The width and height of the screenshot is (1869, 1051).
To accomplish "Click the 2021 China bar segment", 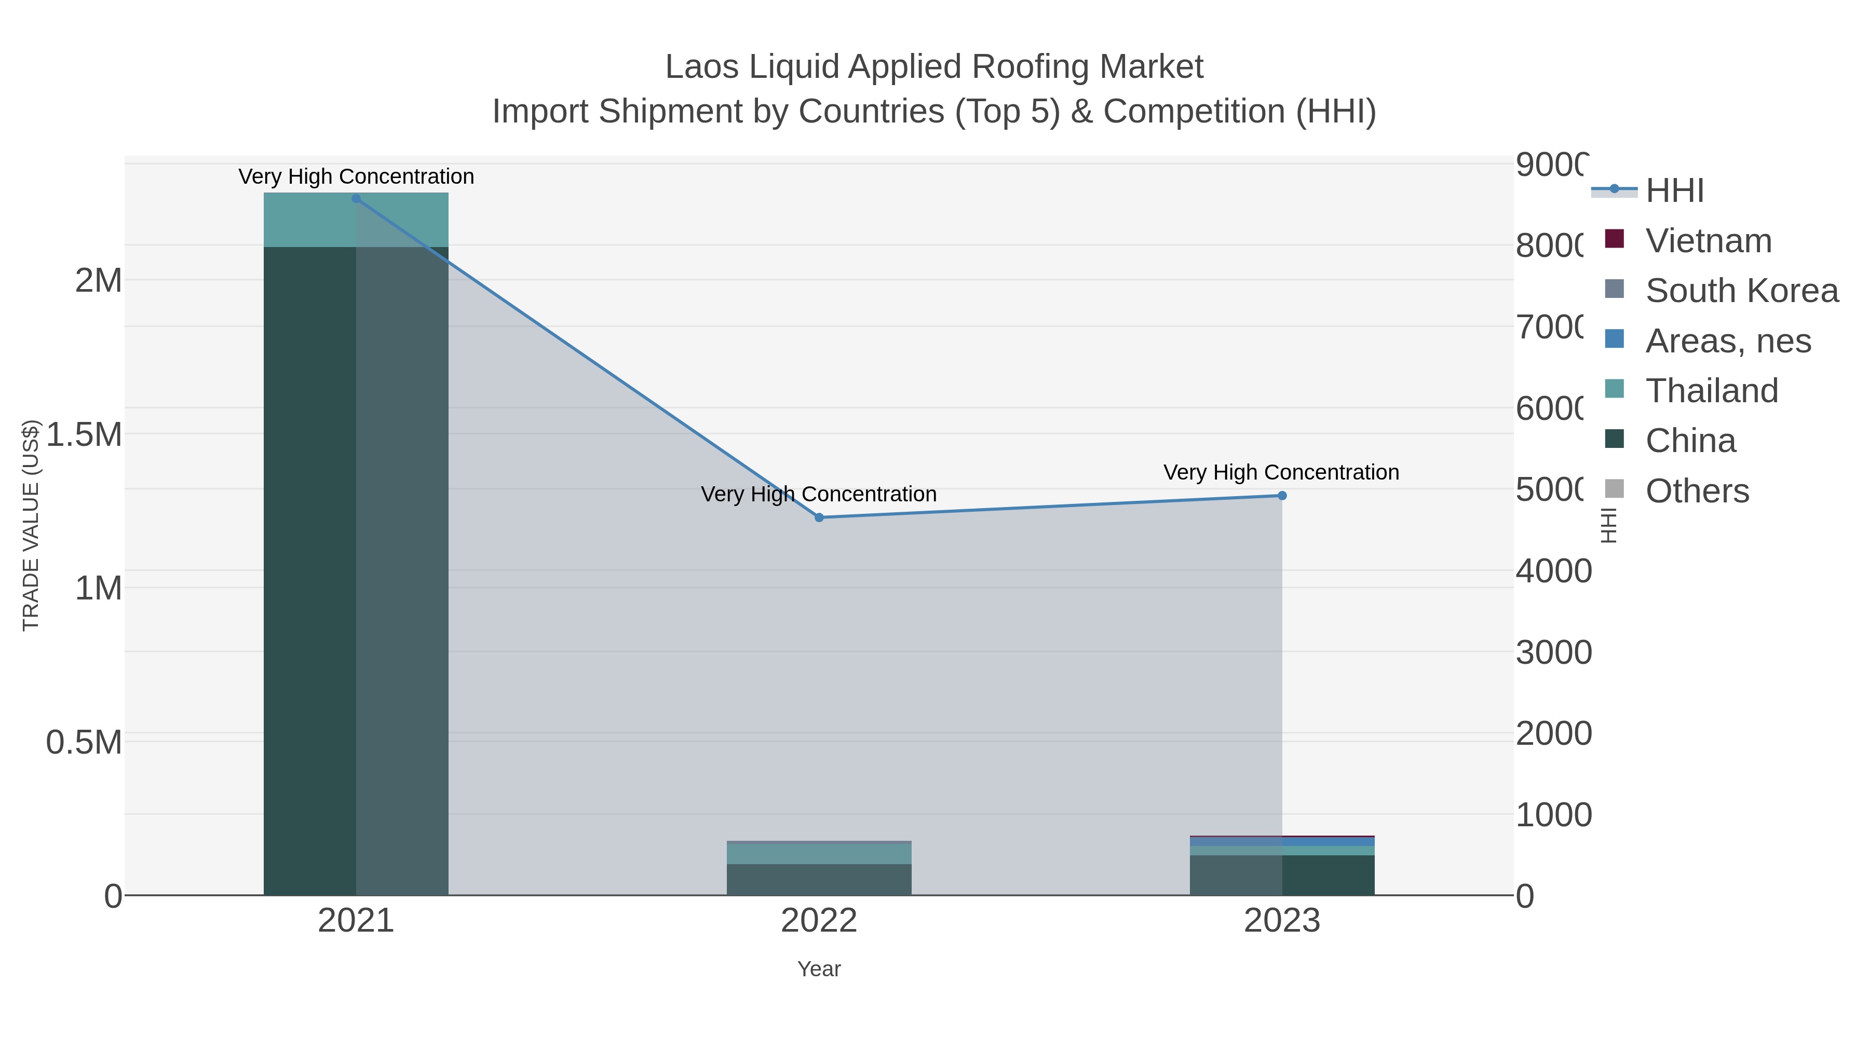I will coord(356,571).
